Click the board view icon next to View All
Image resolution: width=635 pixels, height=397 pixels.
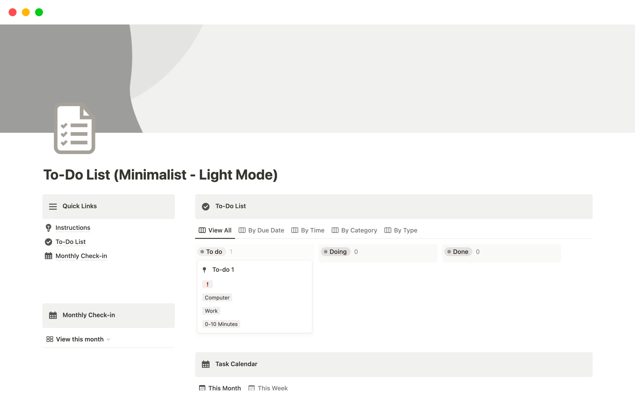[x=202, y=230]
